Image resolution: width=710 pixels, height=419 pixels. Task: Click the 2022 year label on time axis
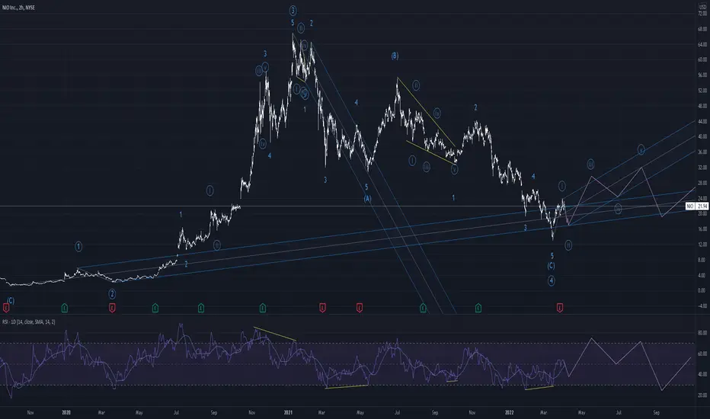pyautogui.click(x=510, y=413)
